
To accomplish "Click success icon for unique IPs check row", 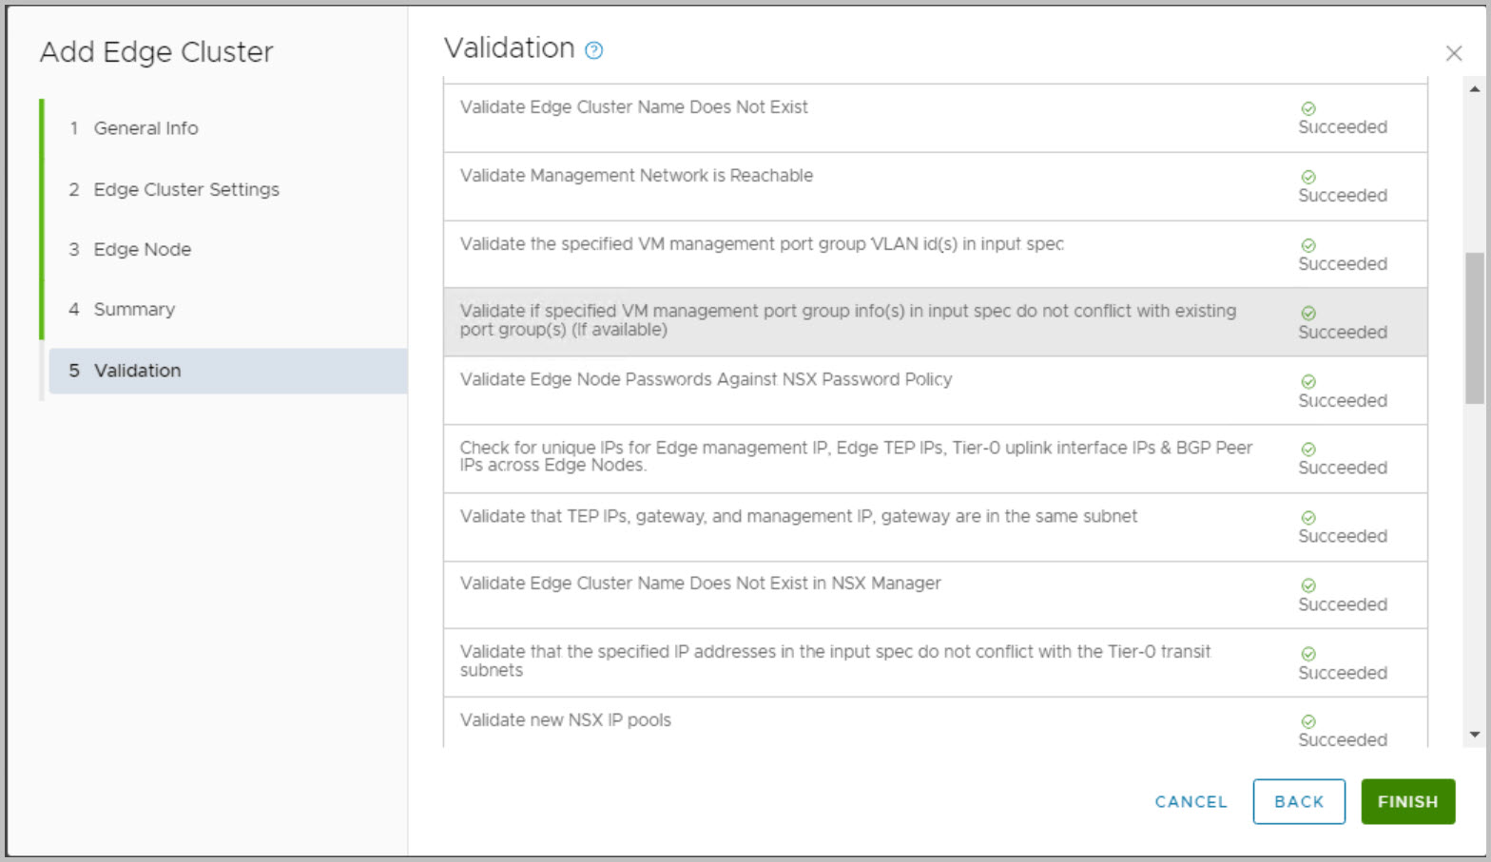I will 1308,449.
